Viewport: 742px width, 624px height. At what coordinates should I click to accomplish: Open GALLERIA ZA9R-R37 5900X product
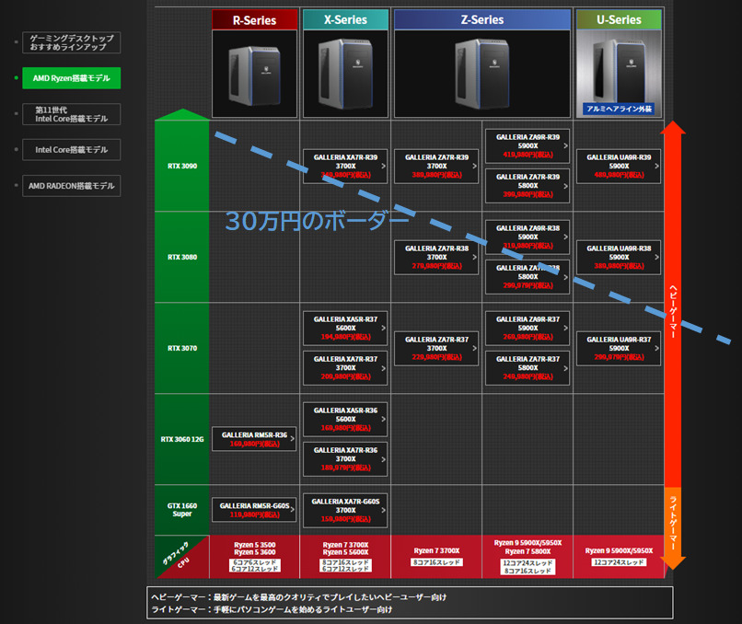[528, 328]
